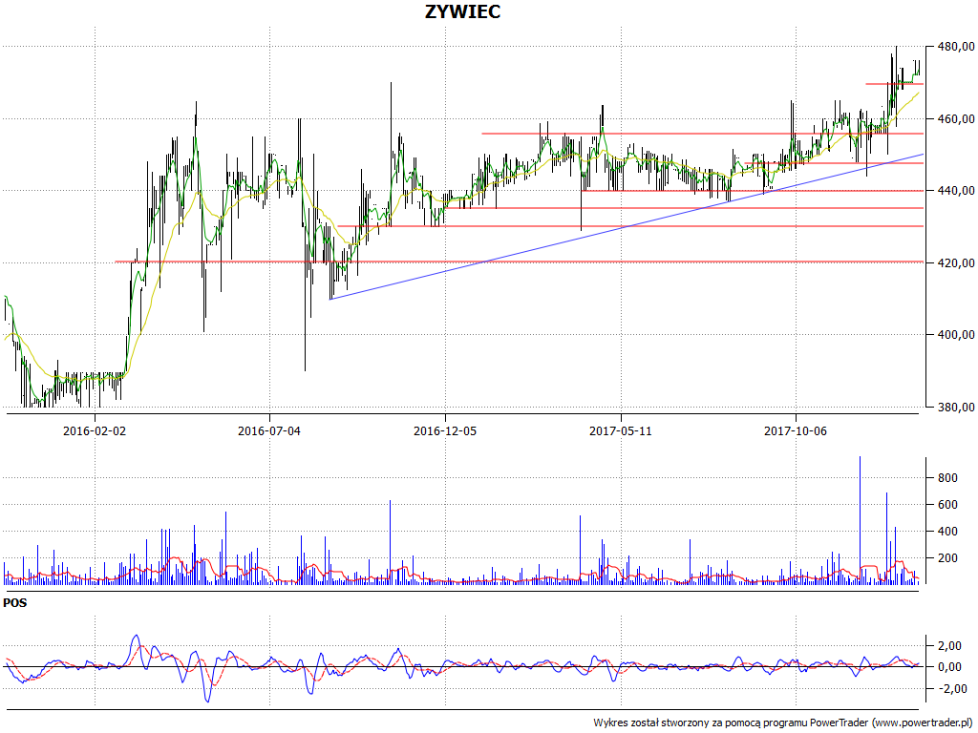Click the ZYWIEC chart title
This screenshot has height=733, width=978.
coord(462,11)
